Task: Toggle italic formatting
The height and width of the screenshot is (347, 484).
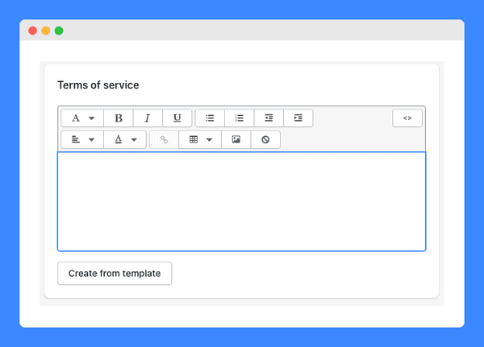Action: pyautogui.click(x=148, y=118)
